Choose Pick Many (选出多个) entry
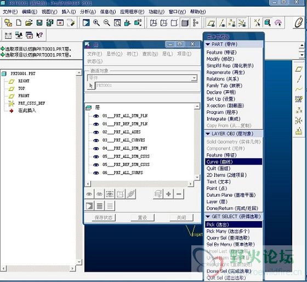The image size is (307, 282). pyautogui.click(x=228, y=231)
